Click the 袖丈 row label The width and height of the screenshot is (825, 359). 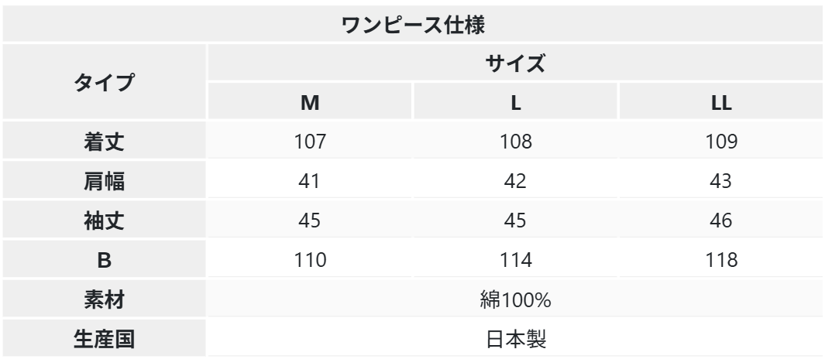[x=104, y=219]
